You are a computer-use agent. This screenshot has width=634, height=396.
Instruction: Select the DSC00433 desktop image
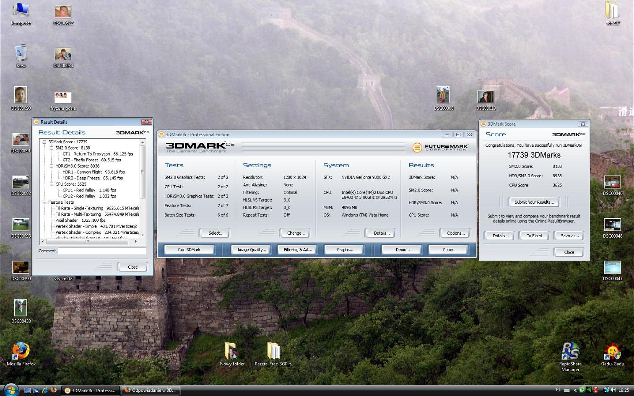(21, 311)
